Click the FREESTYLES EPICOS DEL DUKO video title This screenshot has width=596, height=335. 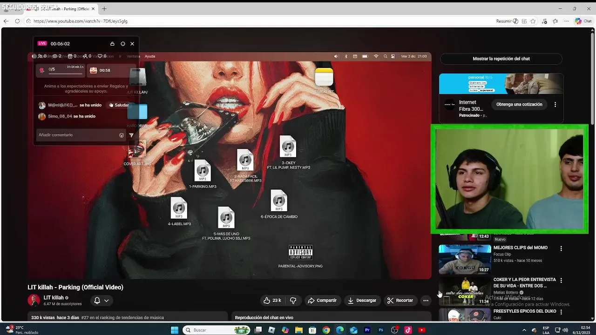point(525,311)
